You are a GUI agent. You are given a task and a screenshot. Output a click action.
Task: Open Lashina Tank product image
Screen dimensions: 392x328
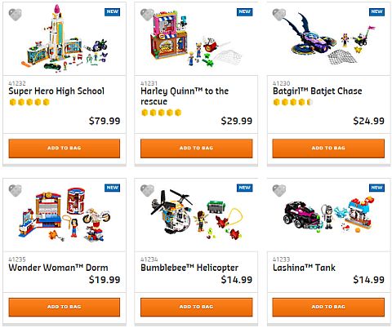328,216
